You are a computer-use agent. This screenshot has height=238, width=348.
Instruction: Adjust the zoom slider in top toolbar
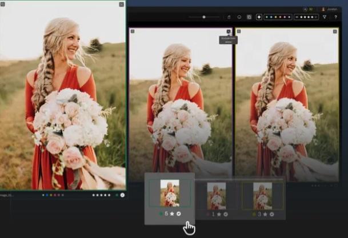point(204,17)
